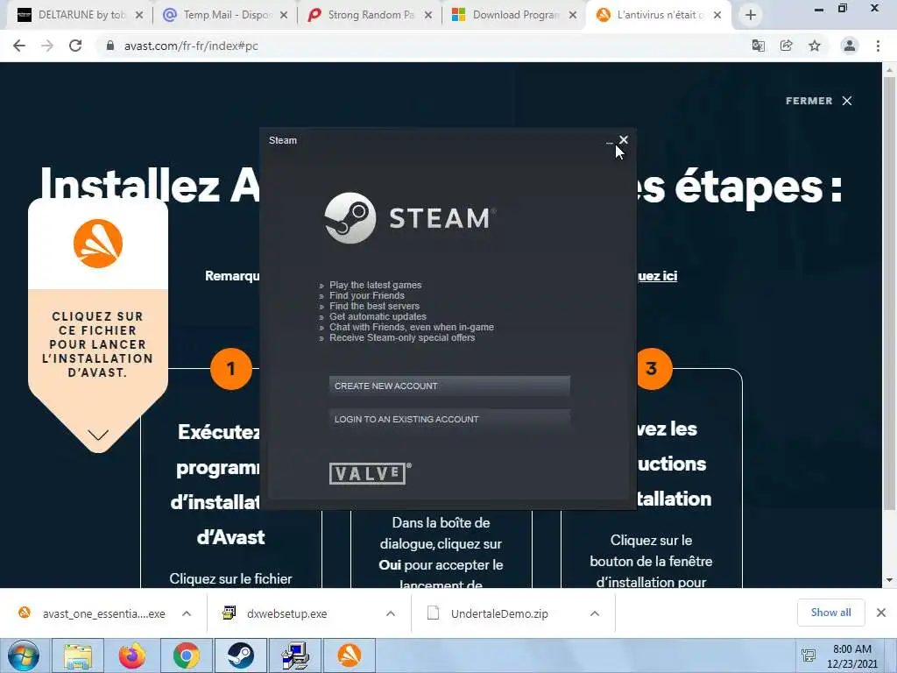The height and width of the screenshot is (673, 897).
Task: Open the downloaded avast_one_essentia....exe file
Action: pyautogui.click(x=91, y=613)
